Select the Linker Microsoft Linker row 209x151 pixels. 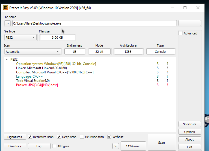(42, 68)
